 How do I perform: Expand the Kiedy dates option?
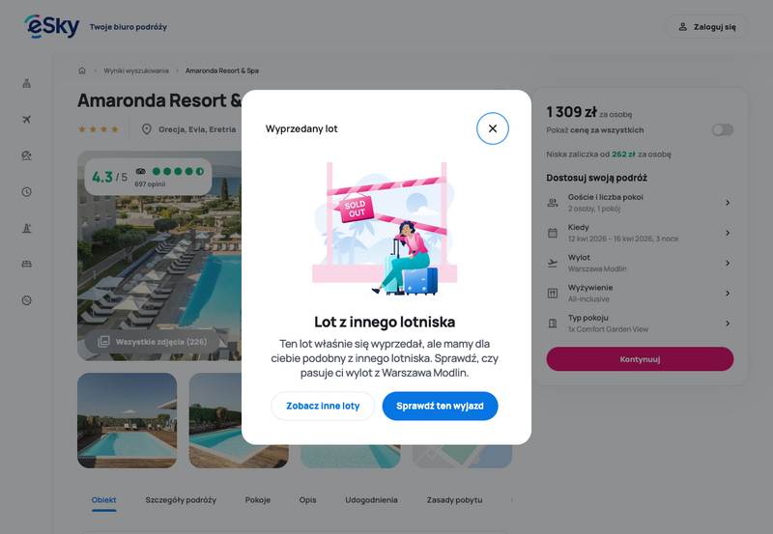point(640,233)
